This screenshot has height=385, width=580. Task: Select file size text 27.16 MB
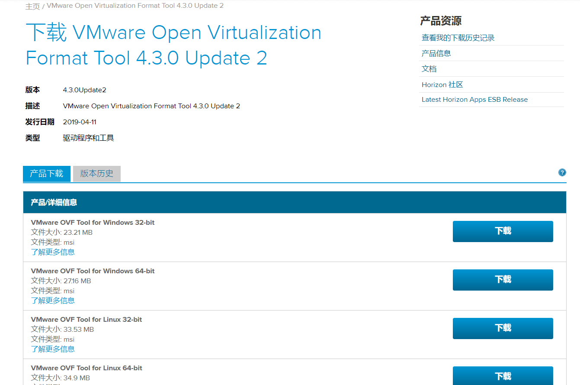(77, 281)
